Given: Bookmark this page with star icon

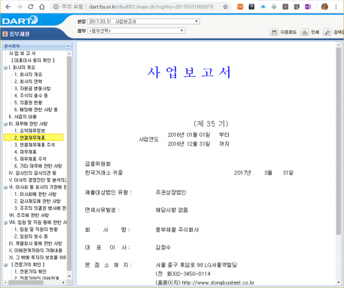Looking at the screenshot, I should [x=225, y=7].
